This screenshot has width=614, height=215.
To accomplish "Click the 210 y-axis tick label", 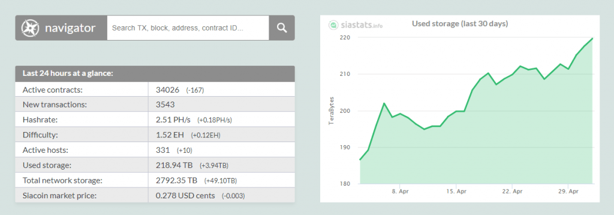I will point(345,74).
